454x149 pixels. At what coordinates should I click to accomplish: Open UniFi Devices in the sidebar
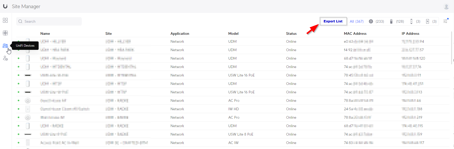pos(5,46)
